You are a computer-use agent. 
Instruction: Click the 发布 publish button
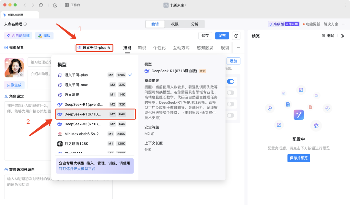[222, 36]
